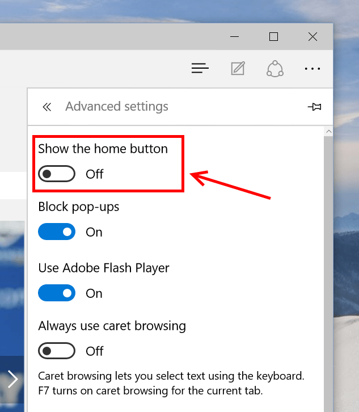Enable Always use caret browsing switch

pyautogui.click(x=57, y=351)
